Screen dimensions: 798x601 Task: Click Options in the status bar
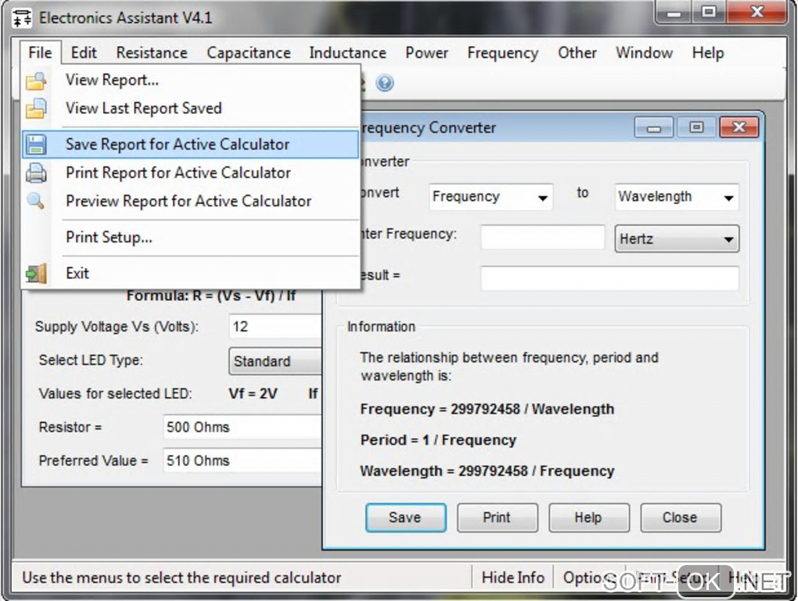(588, 578)
